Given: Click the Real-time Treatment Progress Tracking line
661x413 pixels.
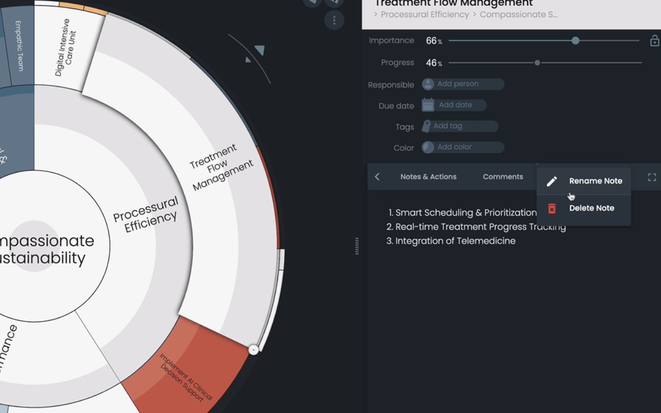Looking at the screenshot, I should coord(476,227).
